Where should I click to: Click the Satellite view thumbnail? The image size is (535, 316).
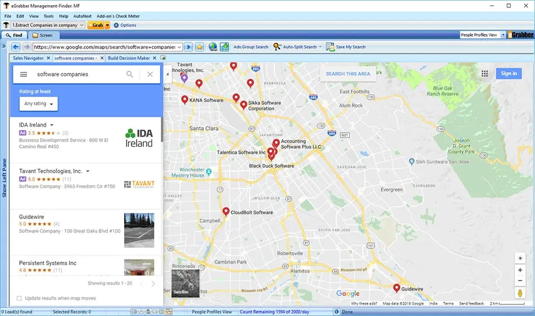(185, 283)
